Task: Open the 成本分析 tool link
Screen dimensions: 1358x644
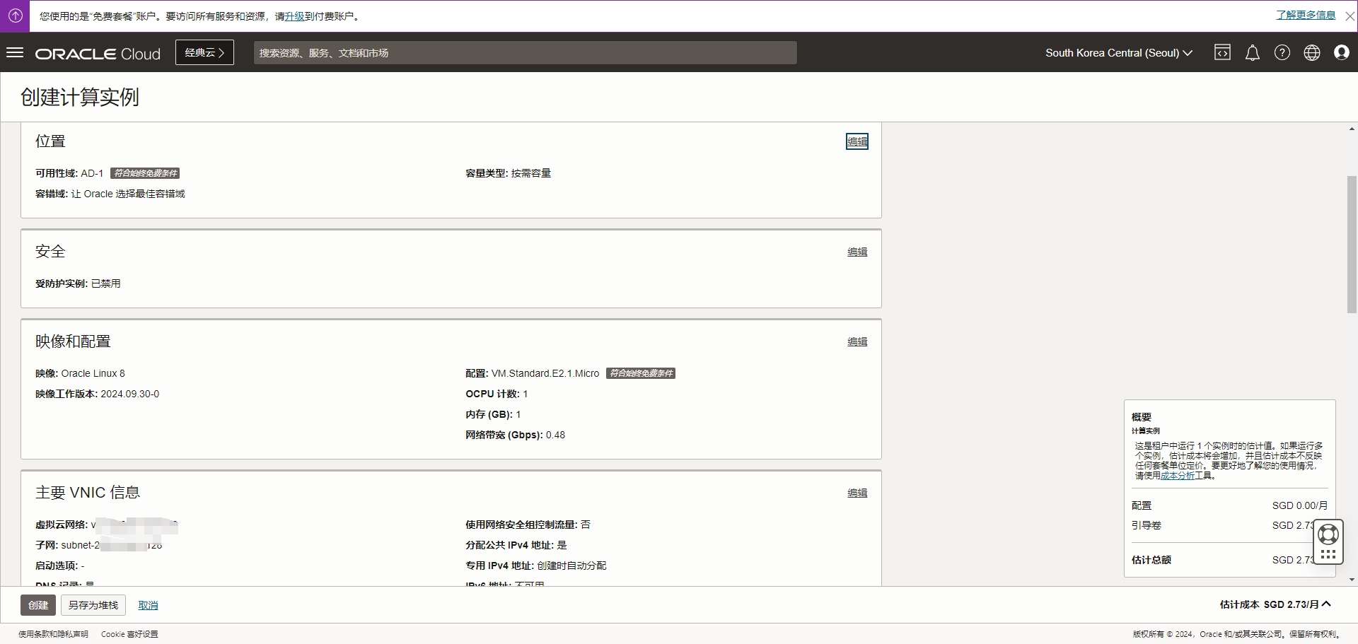Action: (x=1178, y=476)
